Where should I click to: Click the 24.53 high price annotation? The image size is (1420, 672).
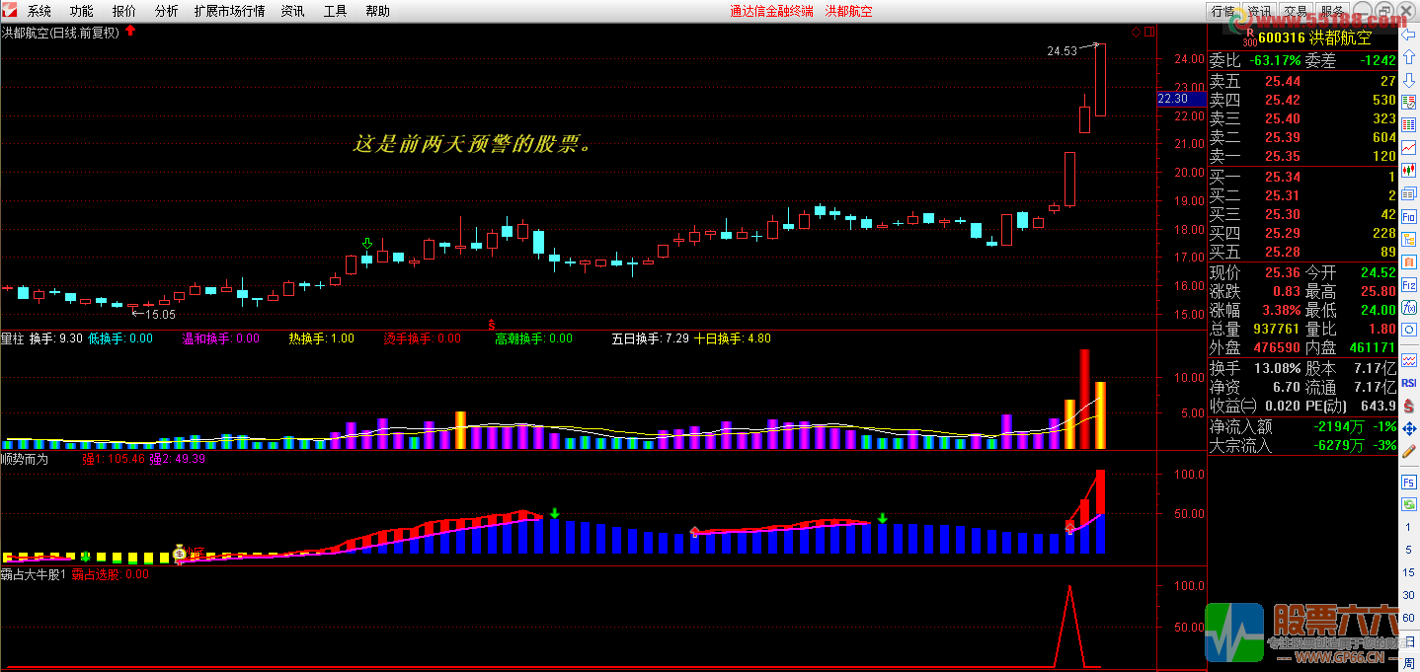[1063, 51]
